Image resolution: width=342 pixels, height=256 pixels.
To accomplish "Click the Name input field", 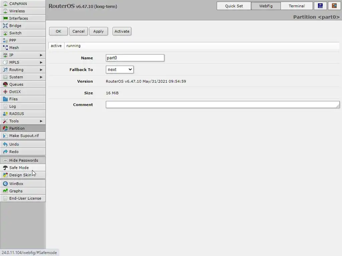I will point(135,58).
